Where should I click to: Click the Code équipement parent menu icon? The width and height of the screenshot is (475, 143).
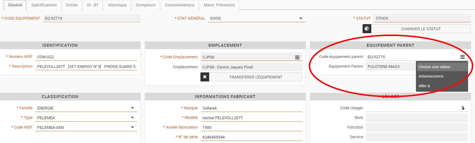(x=462, y=57)
